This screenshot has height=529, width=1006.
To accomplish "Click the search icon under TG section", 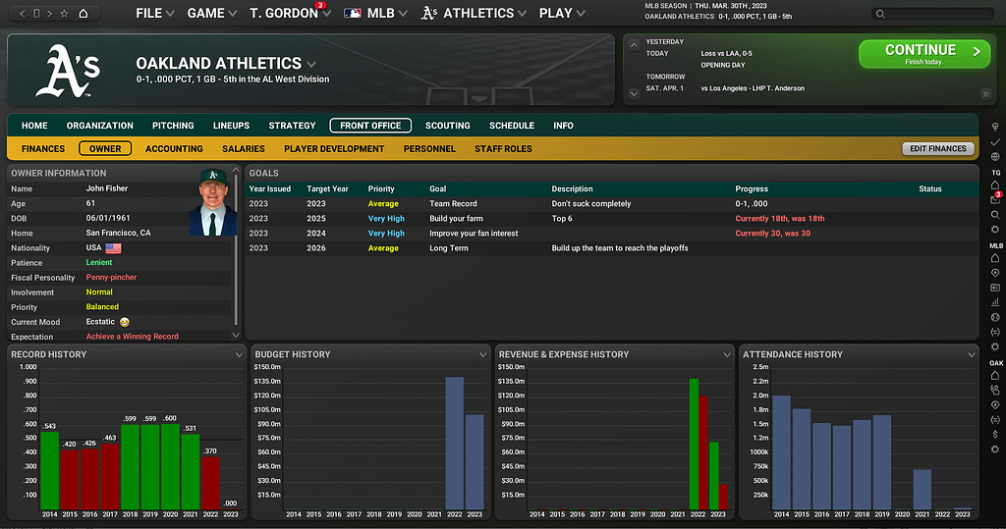I will point(995,215).
